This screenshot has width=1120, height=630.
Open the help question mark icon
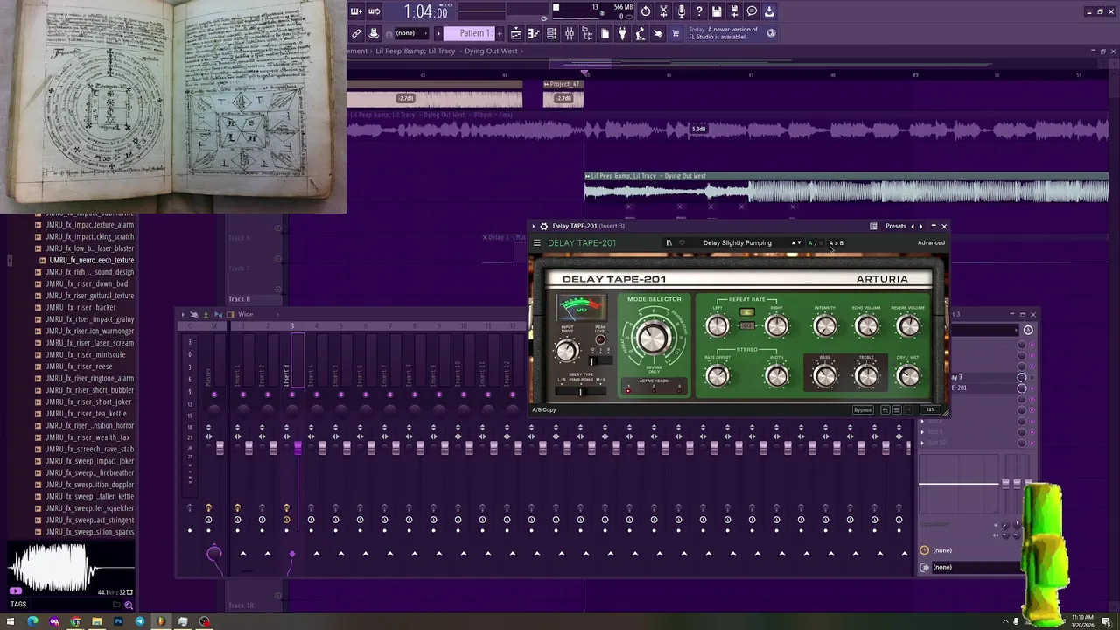699,11
